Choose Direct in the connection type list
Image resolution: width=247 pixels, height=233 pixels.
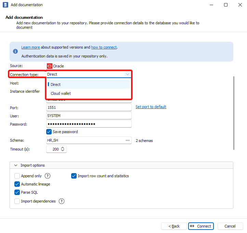[56, 85]
